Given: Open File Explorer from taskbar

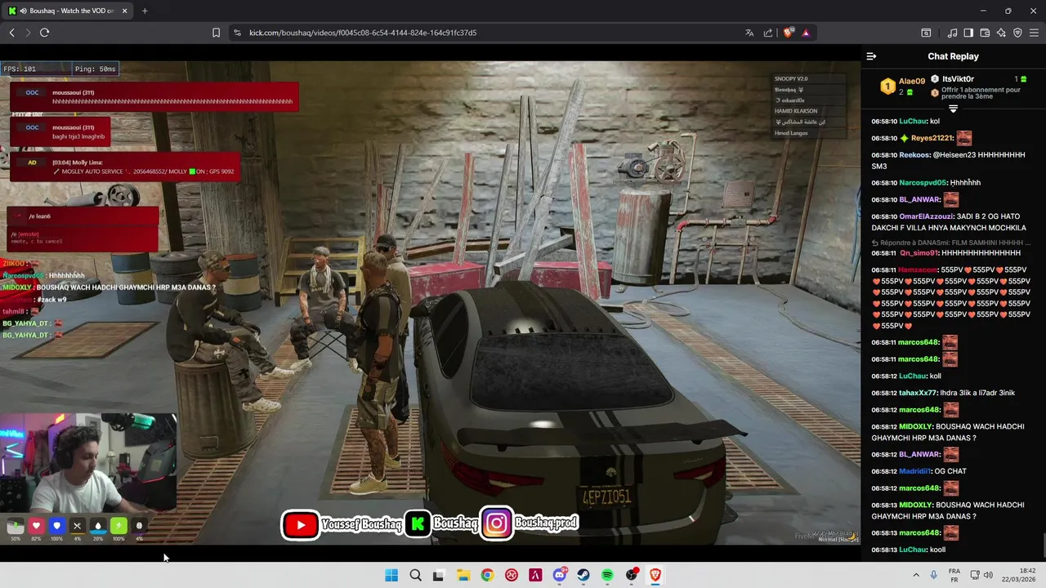Looking at the screenshot, I should 463,575.
